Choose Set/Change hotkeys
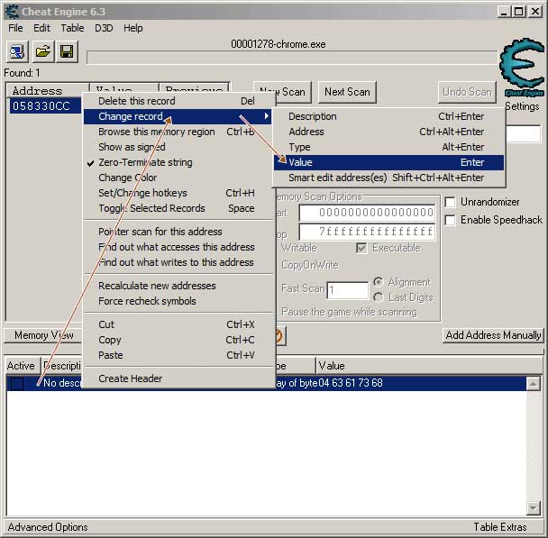Image resolution: width=548 pixels, height=538 pixels. 178,193
